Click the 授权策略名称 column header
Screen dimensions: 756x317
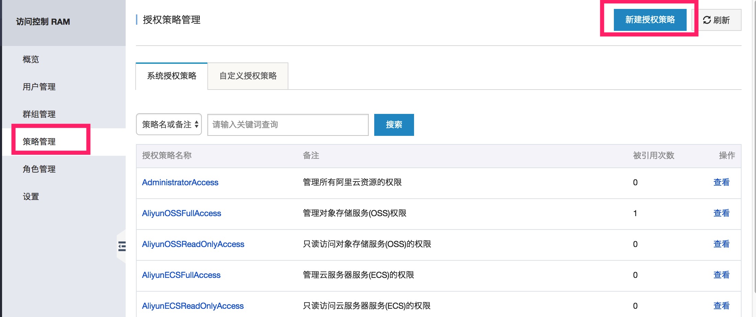click(167, 155)
